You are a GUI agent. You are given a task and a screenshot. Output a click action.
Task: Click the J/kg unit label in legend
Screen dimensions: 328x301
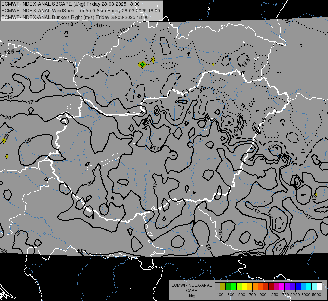coord(192,296)
